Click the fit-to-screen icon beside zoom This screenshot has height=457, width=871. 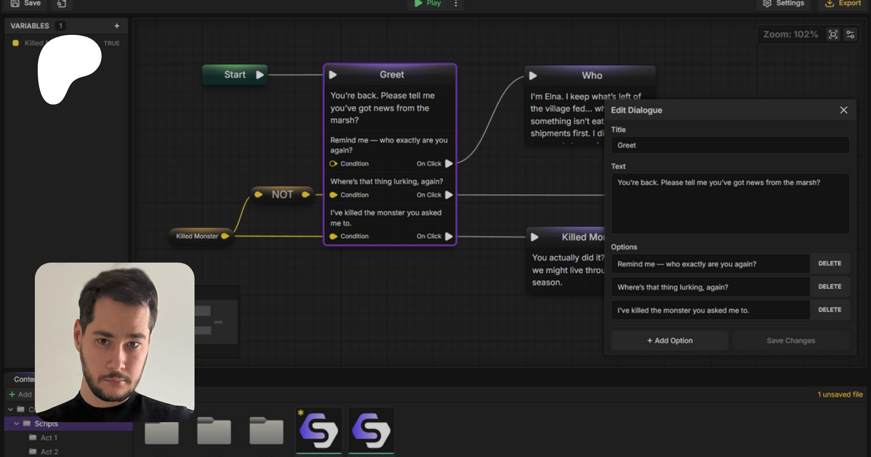click(x=833, y=34)
